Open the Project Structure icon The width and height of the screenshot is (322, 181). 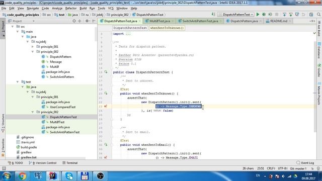pos(311,15)
